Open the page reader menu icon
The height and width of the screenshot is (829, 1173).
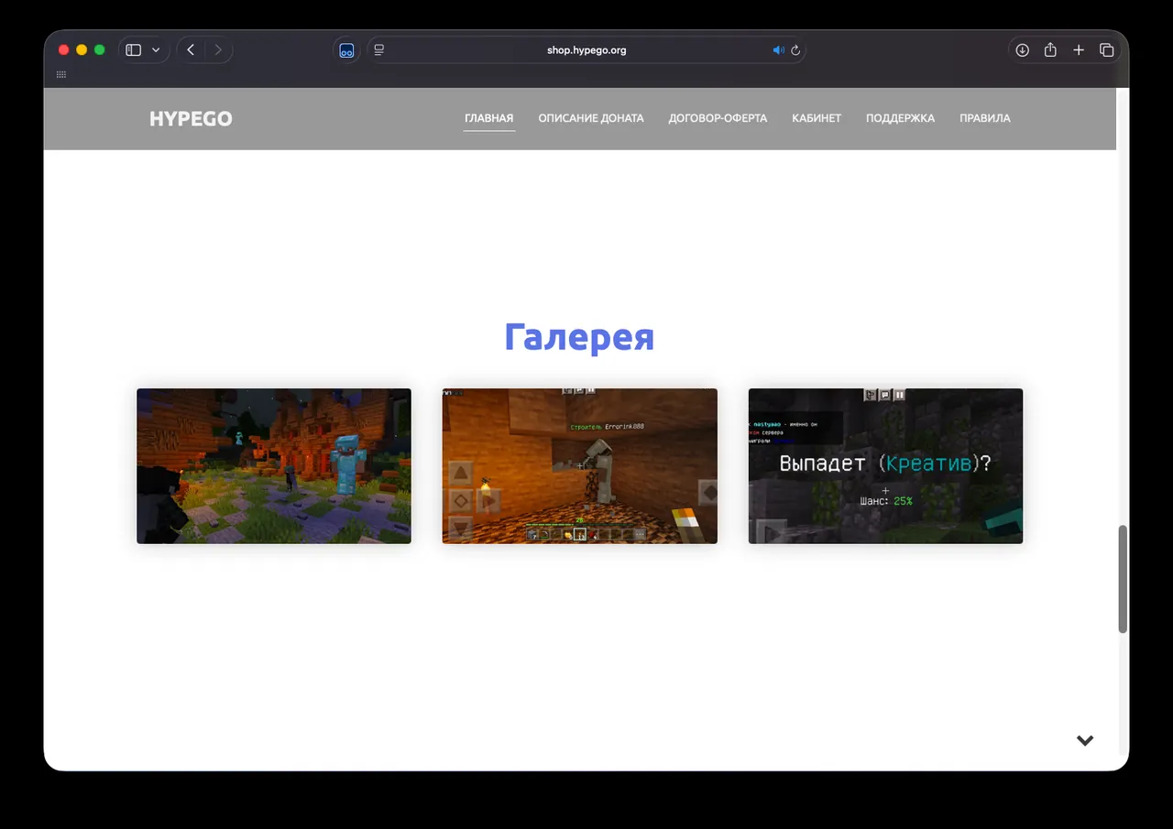pyautogui.click(x=379, y=50)
